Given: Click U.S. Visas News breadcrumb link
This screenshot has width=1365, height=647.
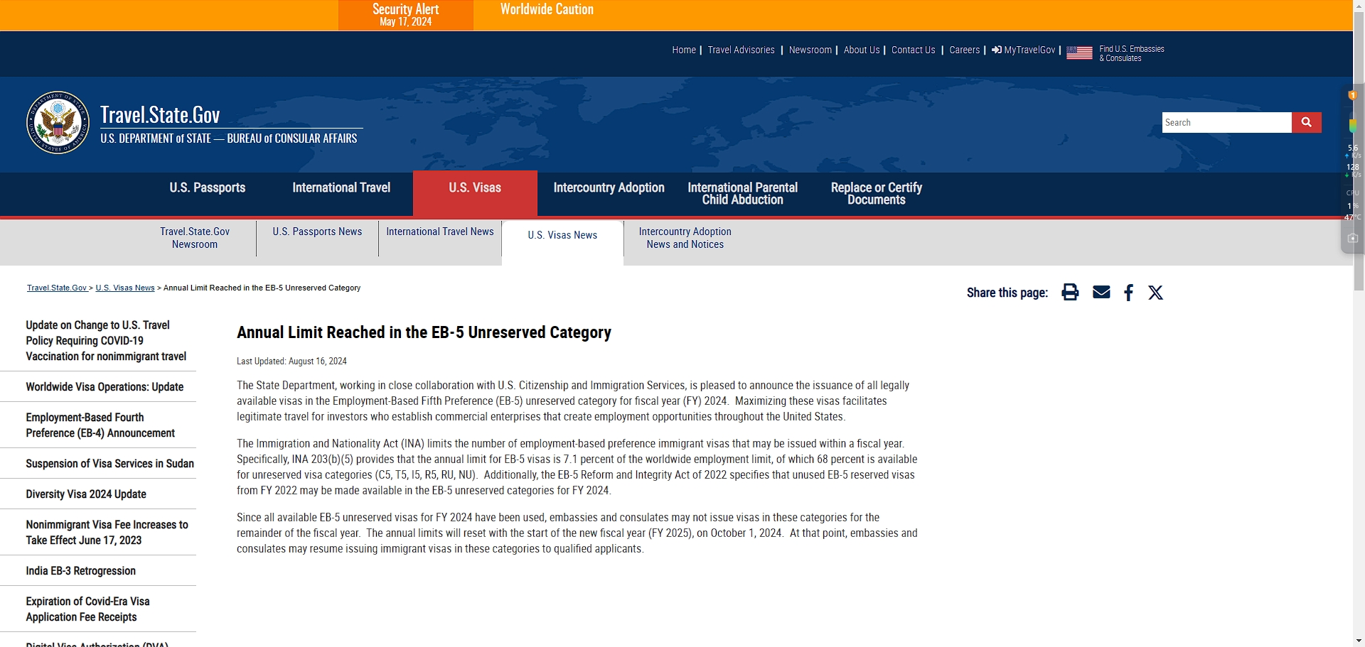Looking at the screenshot, I should tap(125, 288).
